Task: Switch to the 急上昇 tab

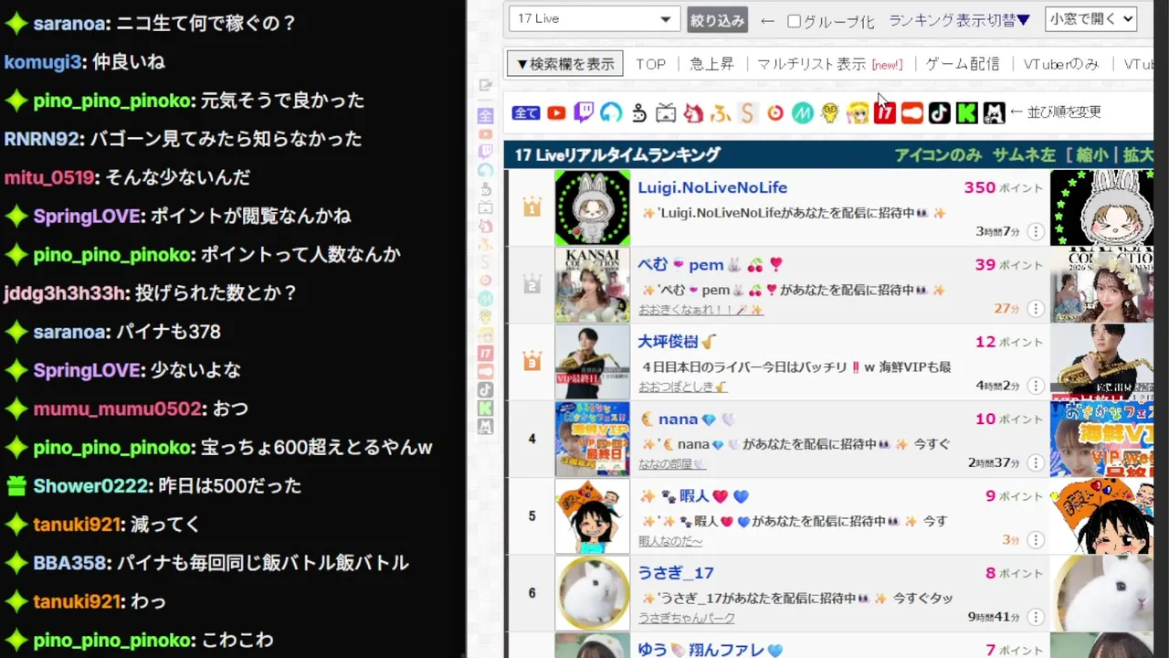Action: 711,64
